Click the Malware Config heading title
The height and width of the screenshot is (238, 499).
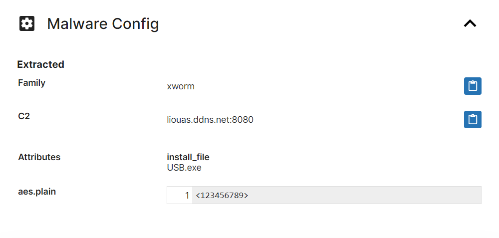(103, 24)
